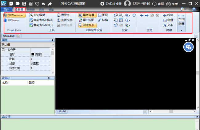Toggle 黑色背景 black background
Image resolution: width=200 pixels, height=130 pixels.
point(87,15)
